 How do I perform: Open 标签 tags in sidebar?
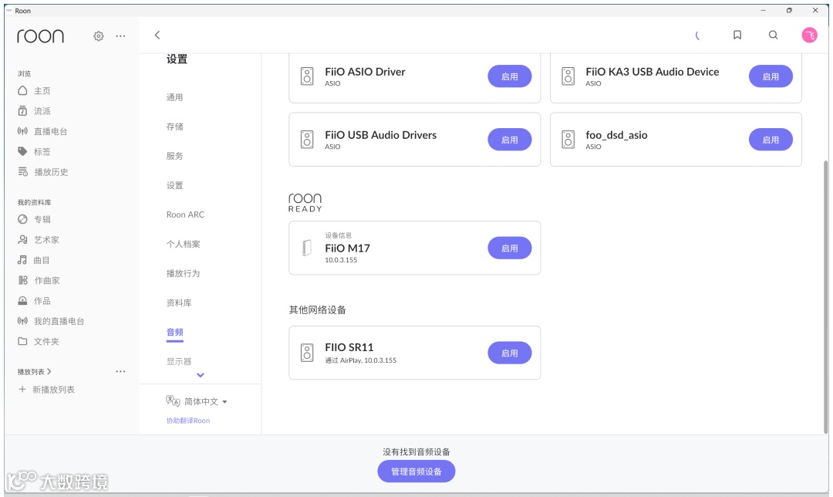coord(35,151)
